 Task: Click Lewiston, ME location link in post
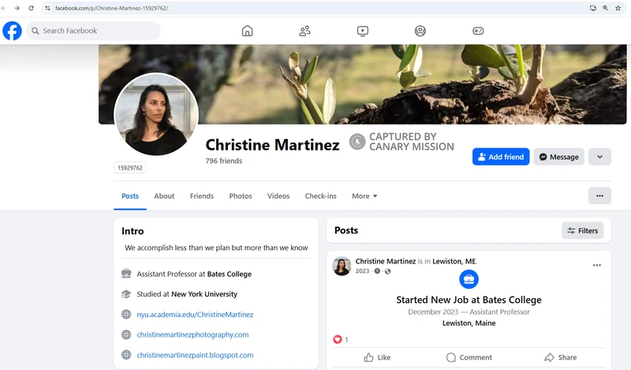(x=454, y=261)
